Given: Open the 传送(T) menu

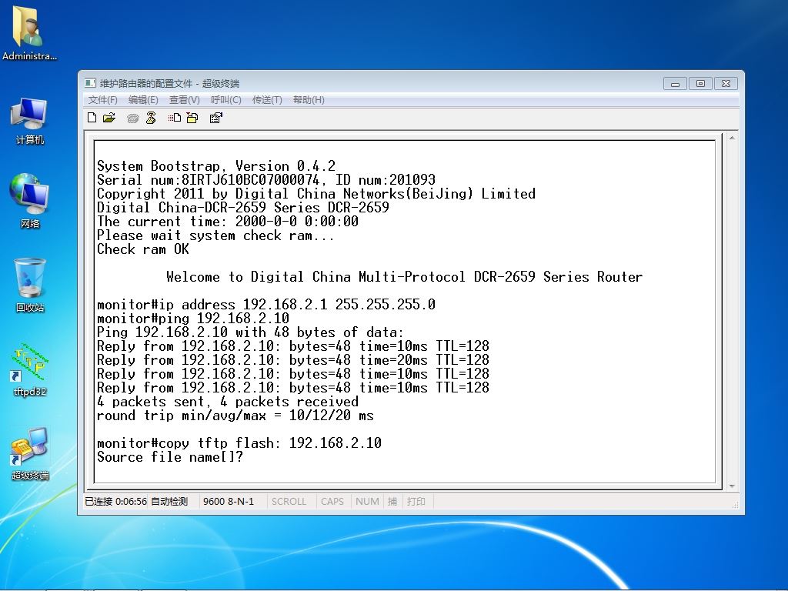Looking at the screenshot, I should click(267, 100).
